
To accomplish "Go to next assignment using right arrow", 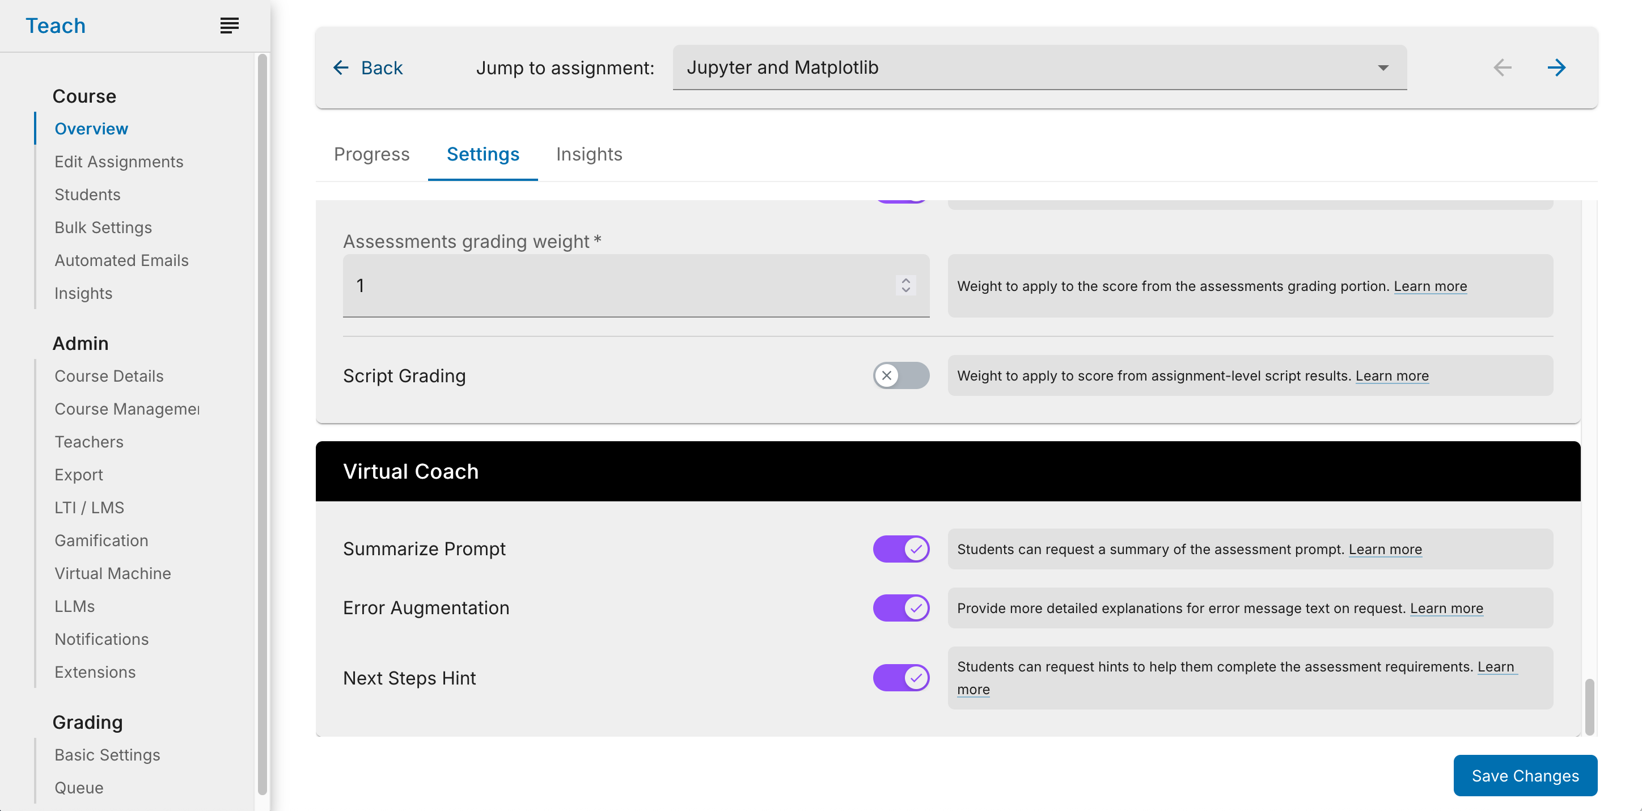I will (x=1557, y=67).
